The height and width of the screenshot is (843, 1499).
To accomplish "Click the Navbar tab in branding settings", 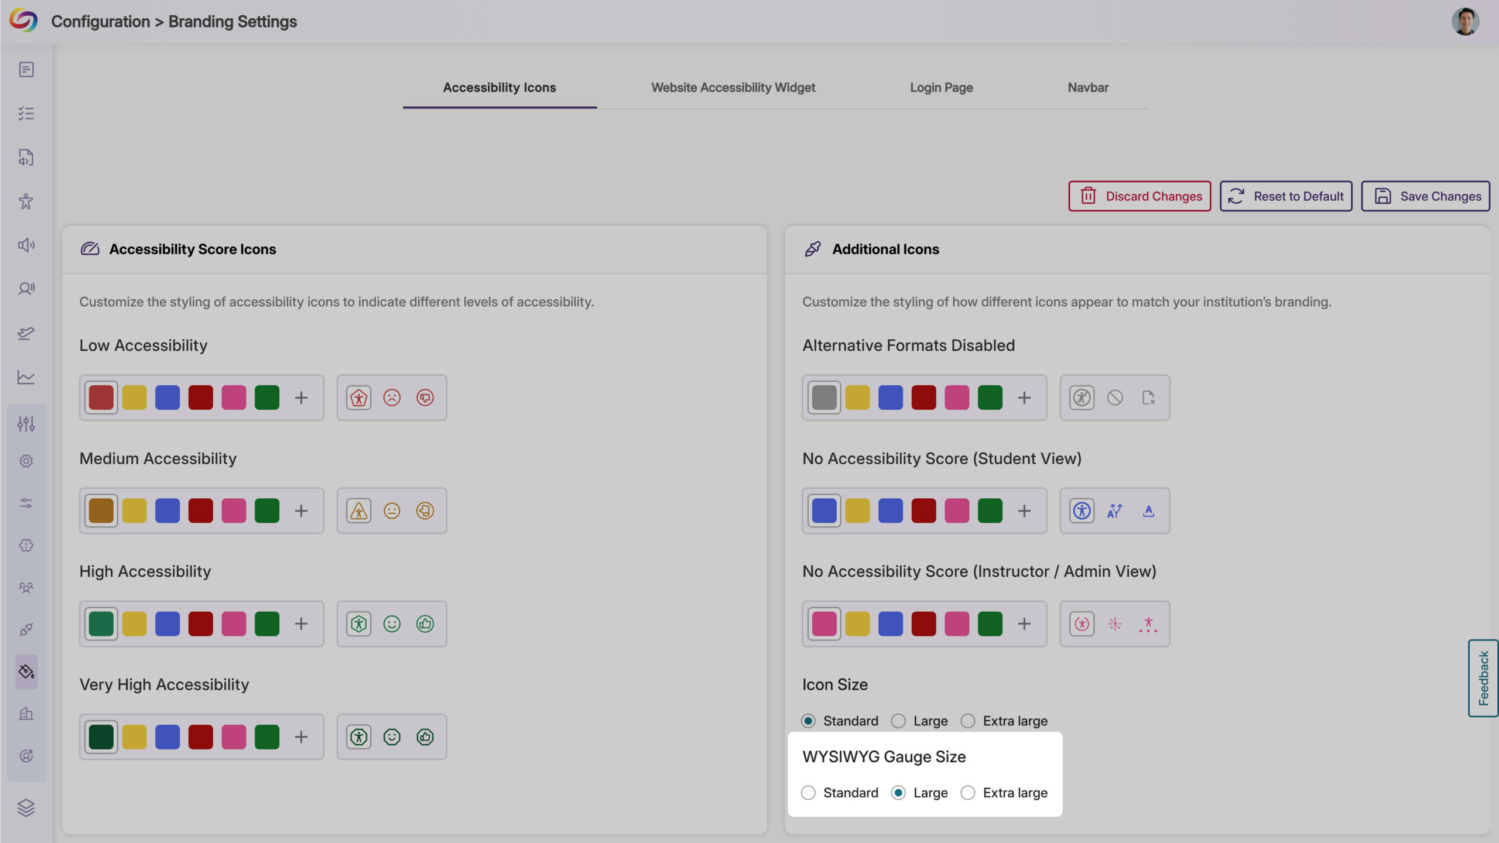I will point(1087,87).
